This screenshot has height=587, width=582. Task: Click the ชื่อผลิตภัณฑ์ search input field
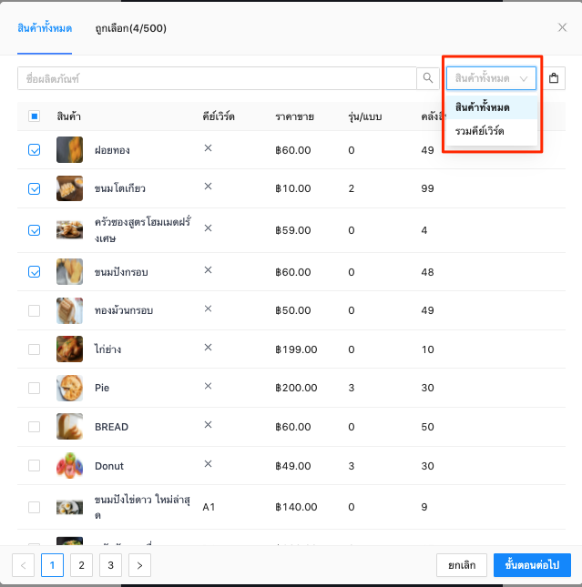tap(217, 78)
